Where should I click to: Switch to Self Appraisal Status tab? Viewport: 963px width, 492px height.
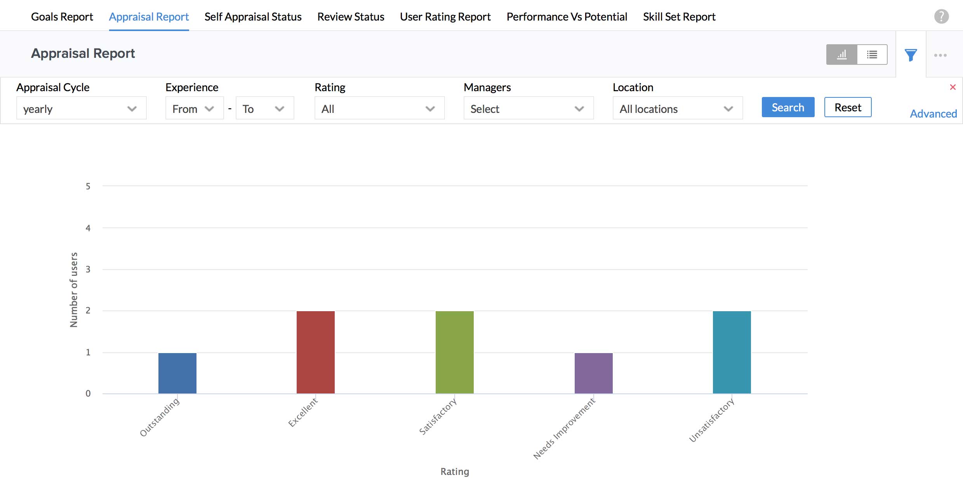(x=253, y=17)
